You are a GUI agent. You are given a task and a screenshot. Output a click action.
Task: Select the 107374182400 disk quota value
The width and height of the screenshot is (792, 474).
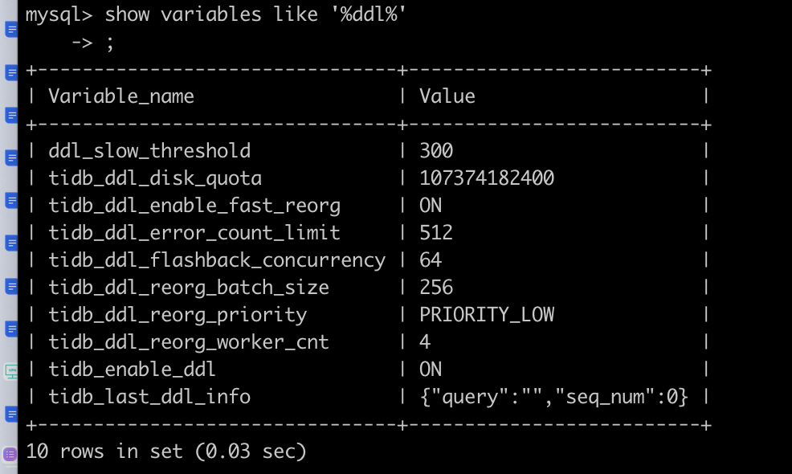pos(487,178)
